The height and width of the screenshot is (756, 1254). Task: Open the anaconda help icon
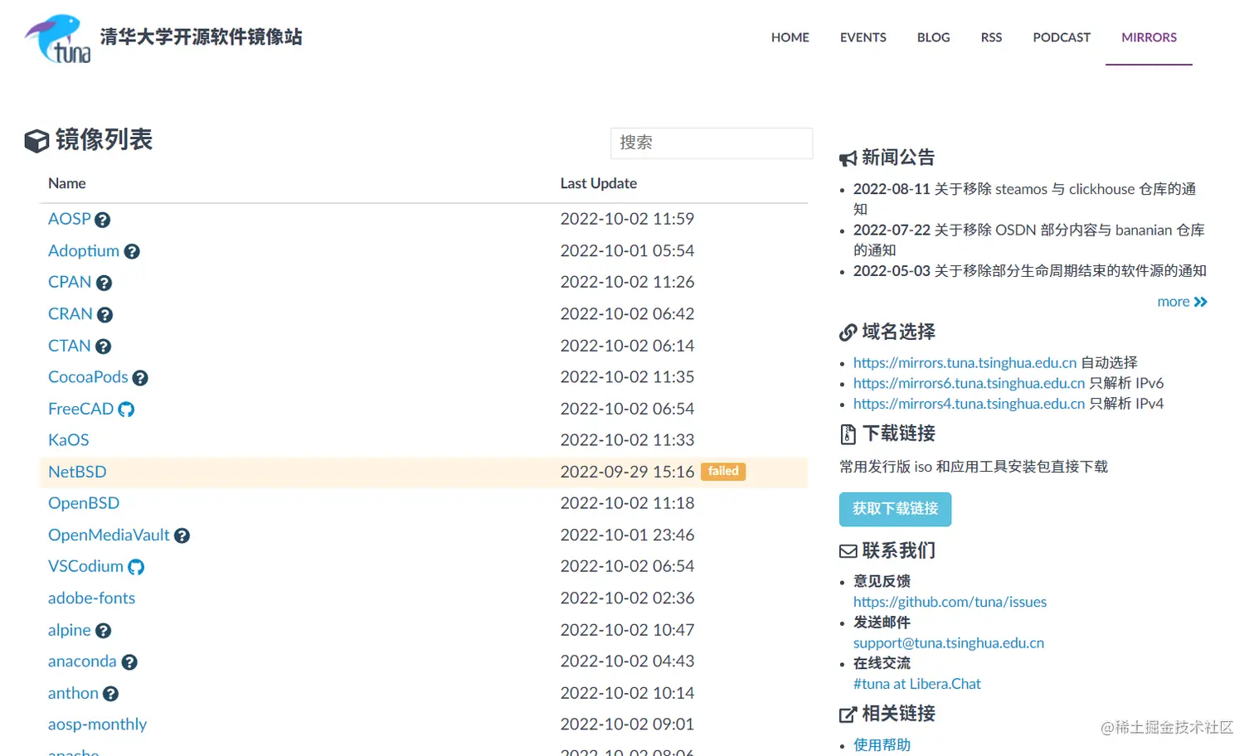click(129, 662)
